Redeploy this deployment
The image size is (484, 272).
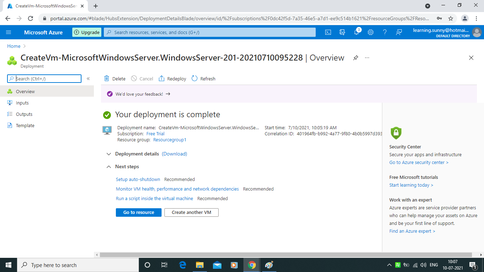pyautogui.click(x=172, y=78)
